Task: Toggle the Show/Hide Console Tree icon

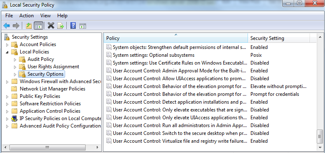Action: tap(39, 26)
